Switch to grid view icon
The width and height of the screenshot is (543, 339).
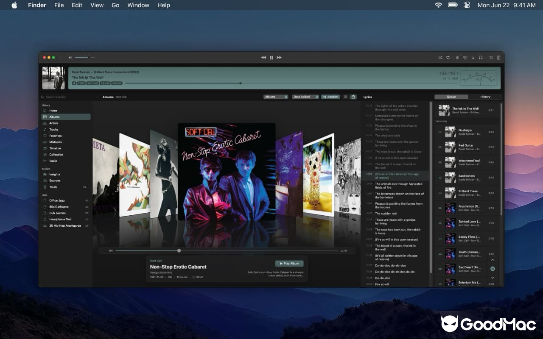pos(346,97)
